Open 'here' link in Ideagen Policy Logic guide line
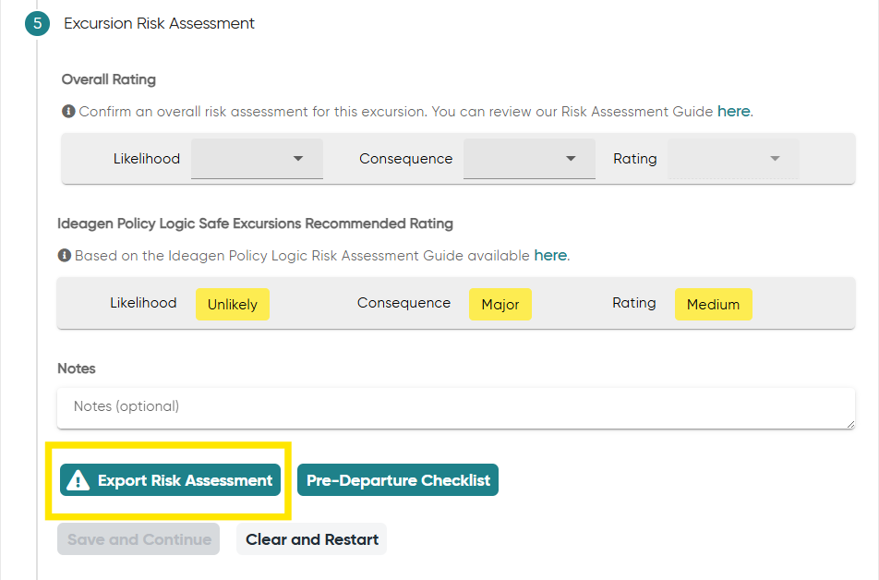The height and width of the screenshot is (580, 879). coord(550,255)
